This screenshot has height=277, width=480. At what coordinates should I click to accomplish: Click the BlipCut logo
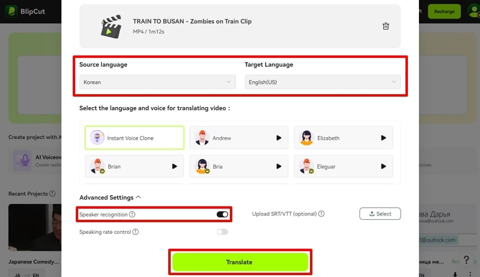pos(22,11)
